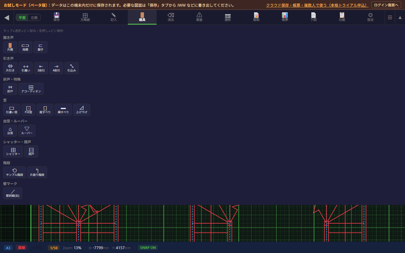Viewport: 405px width, 253px height.
Task: Toggle the SNAP ON indicator
Action: tap(148, 248)
